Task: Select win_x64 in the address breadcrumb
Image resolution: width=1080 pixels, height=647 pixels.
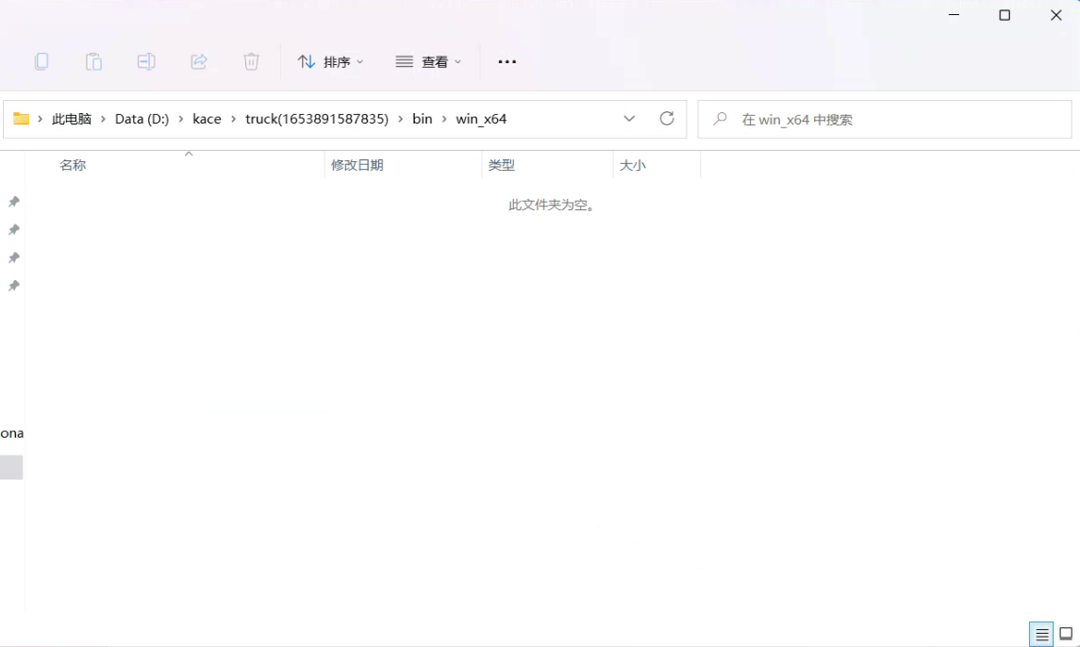Action: tap(481, 119)
